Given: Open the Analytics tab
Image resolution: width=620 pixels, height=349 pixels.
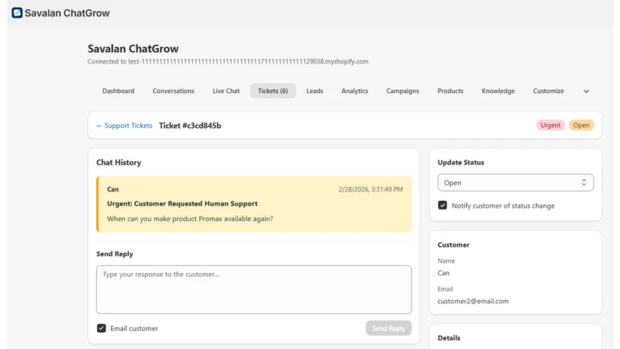Looking at the screenshot, I should [355, 91].
